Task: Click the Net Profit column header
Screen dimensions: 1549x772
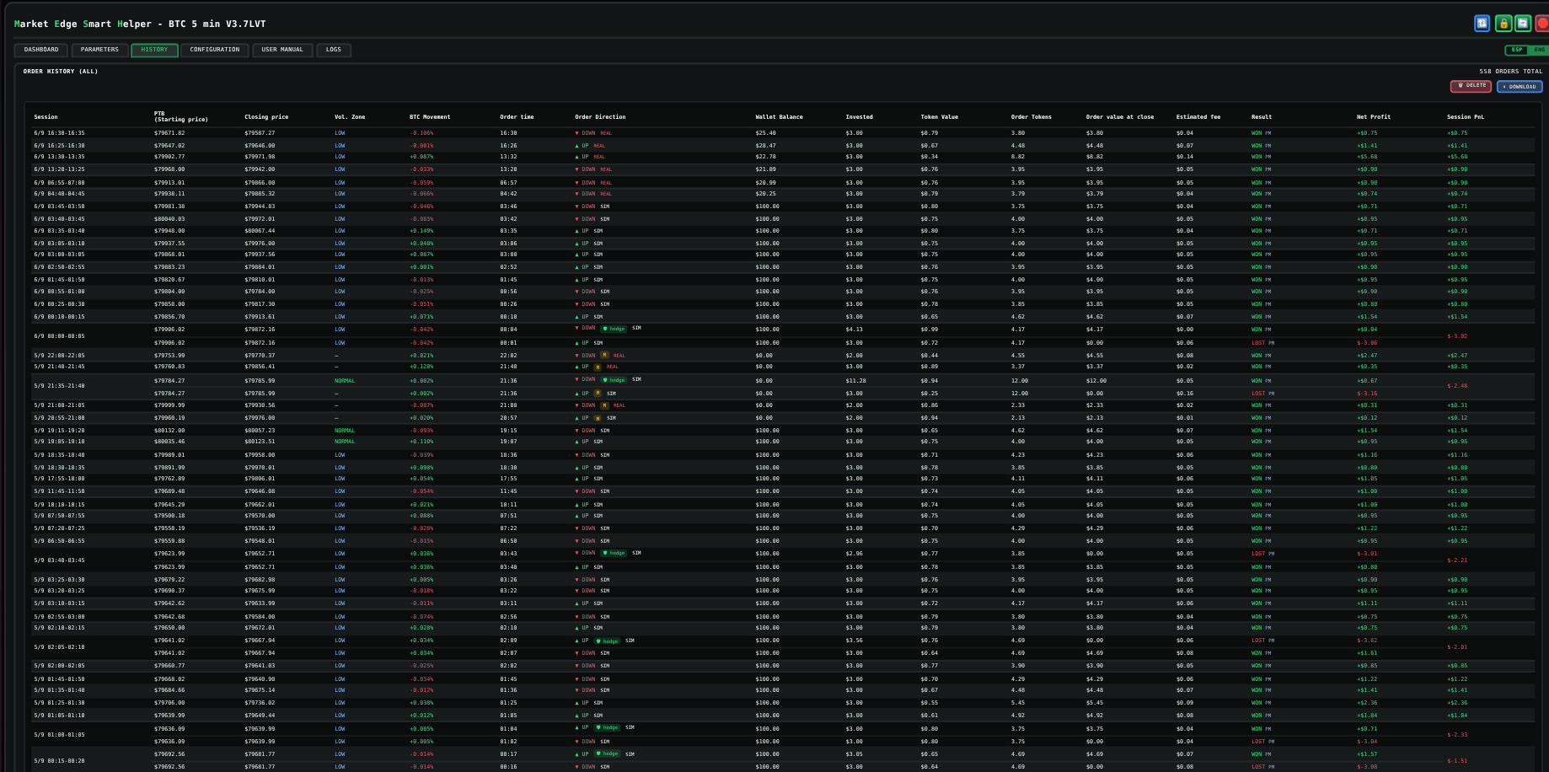Action: (1374, 117)
